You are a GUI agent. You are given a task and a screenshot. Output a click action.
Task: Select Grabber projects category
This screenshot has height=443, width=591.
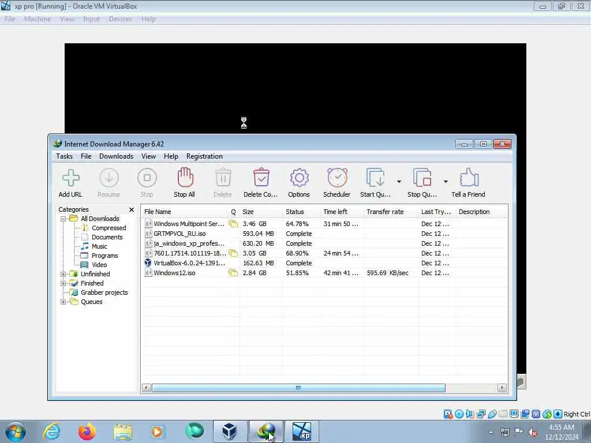click(104, 292)
